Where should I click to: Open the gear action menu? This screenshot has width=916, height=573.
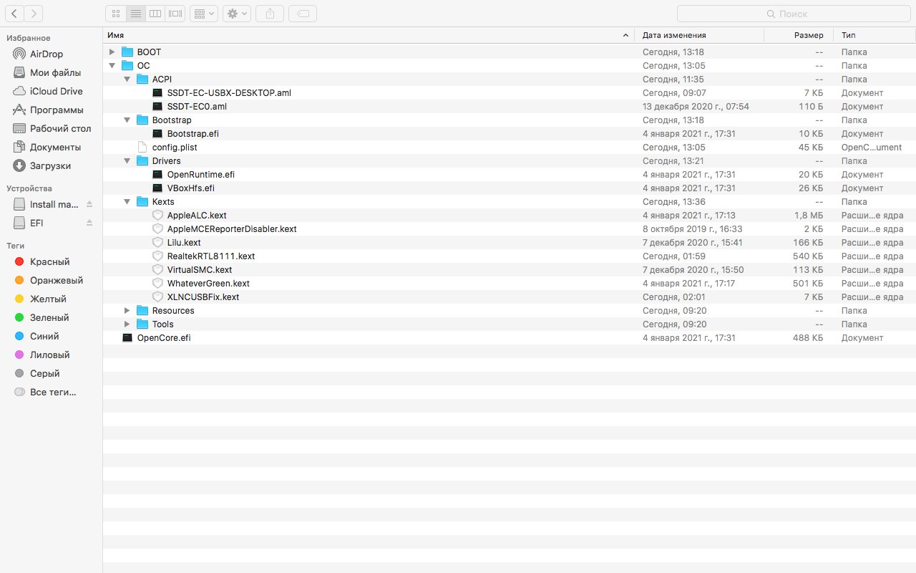(237, 13)
